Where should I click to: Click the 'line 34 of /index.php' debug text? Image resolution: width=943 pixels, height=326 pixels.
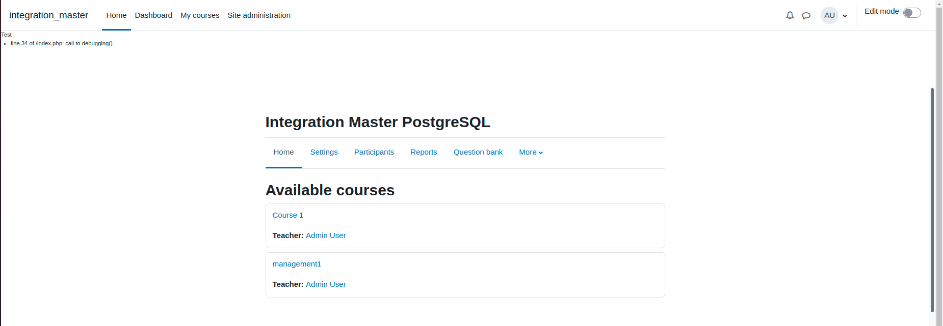(x=62, y=43)
